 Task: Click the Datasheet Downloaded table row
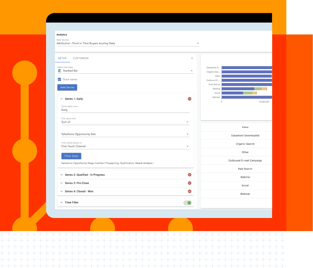pyautogui.click(x=236, y=135)
